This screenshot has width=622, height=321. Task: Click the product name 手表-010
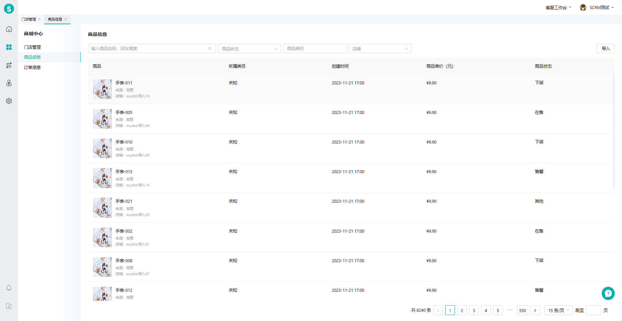pyautogui.click(x=124, y=142)
